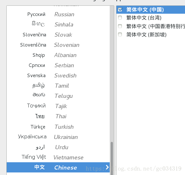Enable 简体中文 (新加坡) checkbox
Image resolution: width=185 pixels, height=175 pixels.
pyautogui.click(x=120, y=34)
